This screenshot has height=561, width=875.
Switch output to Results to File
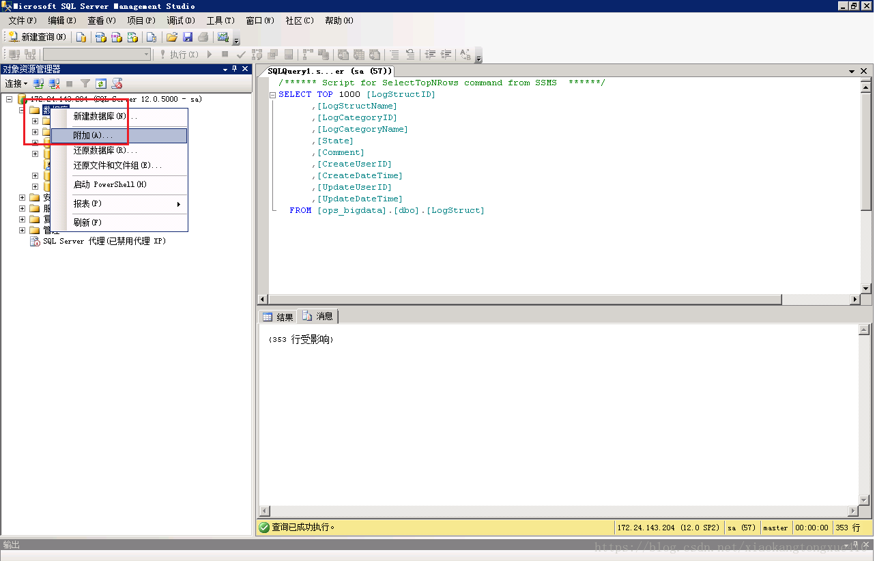(375, 54)
